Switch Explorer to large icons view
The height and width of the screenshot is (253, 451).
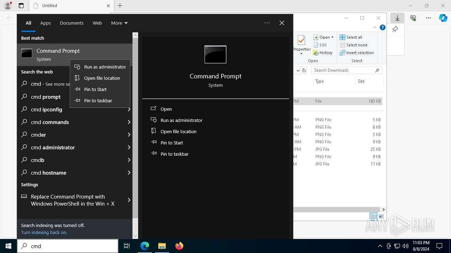tap(381, 216)
